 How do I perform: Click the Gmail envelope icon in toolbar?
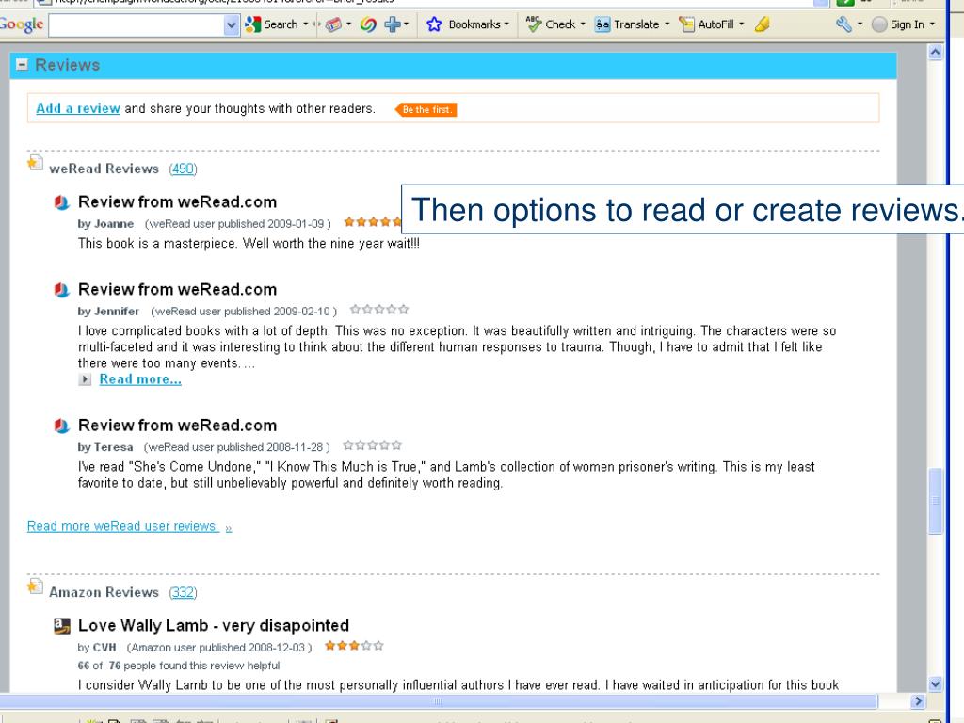333,24
